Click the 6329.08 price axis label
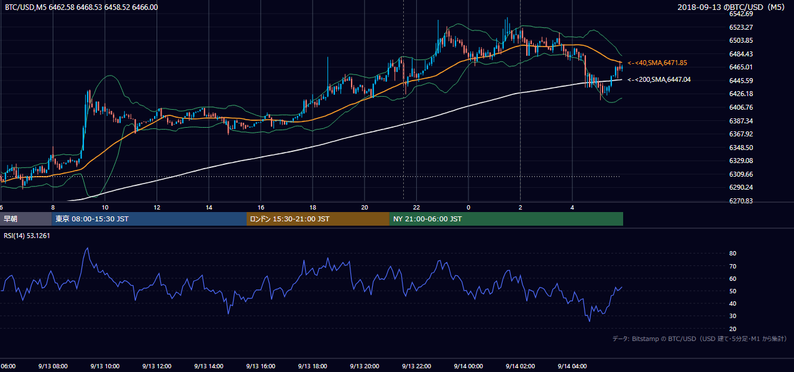Screen dimensions: 794x372 pyautogui.click(x=741, y=161)
